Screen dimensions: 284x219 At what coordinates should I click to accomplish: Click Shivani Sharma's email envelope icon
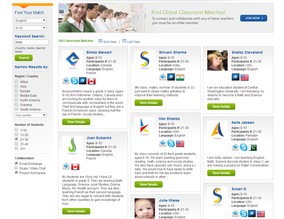163,77
